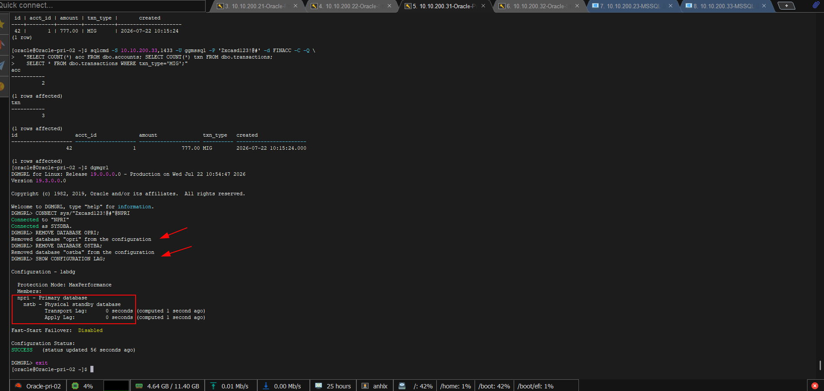Click the 'npri - Primary database' line
Viewport: 824px width, 391px height.
[x=52, y=298]
